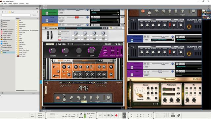The width and height of the screenshot is (211, 119).
Task: Open the 1/16 quantize value dropdown
Action: (x=41, y=115)
